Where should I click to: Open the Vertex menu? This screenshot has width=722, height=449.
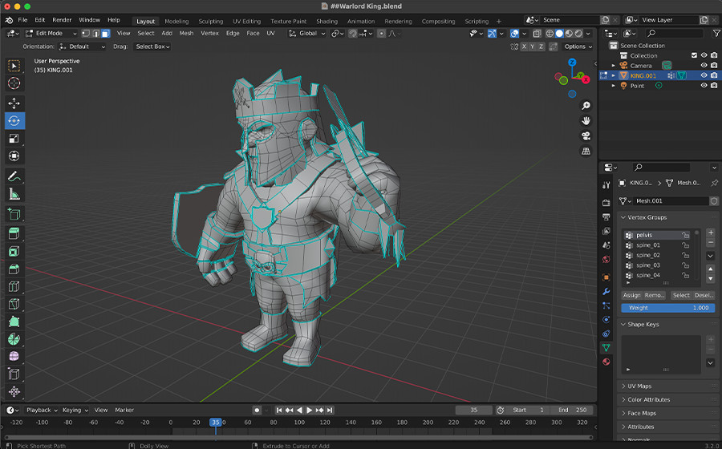(x=209, y=33)
